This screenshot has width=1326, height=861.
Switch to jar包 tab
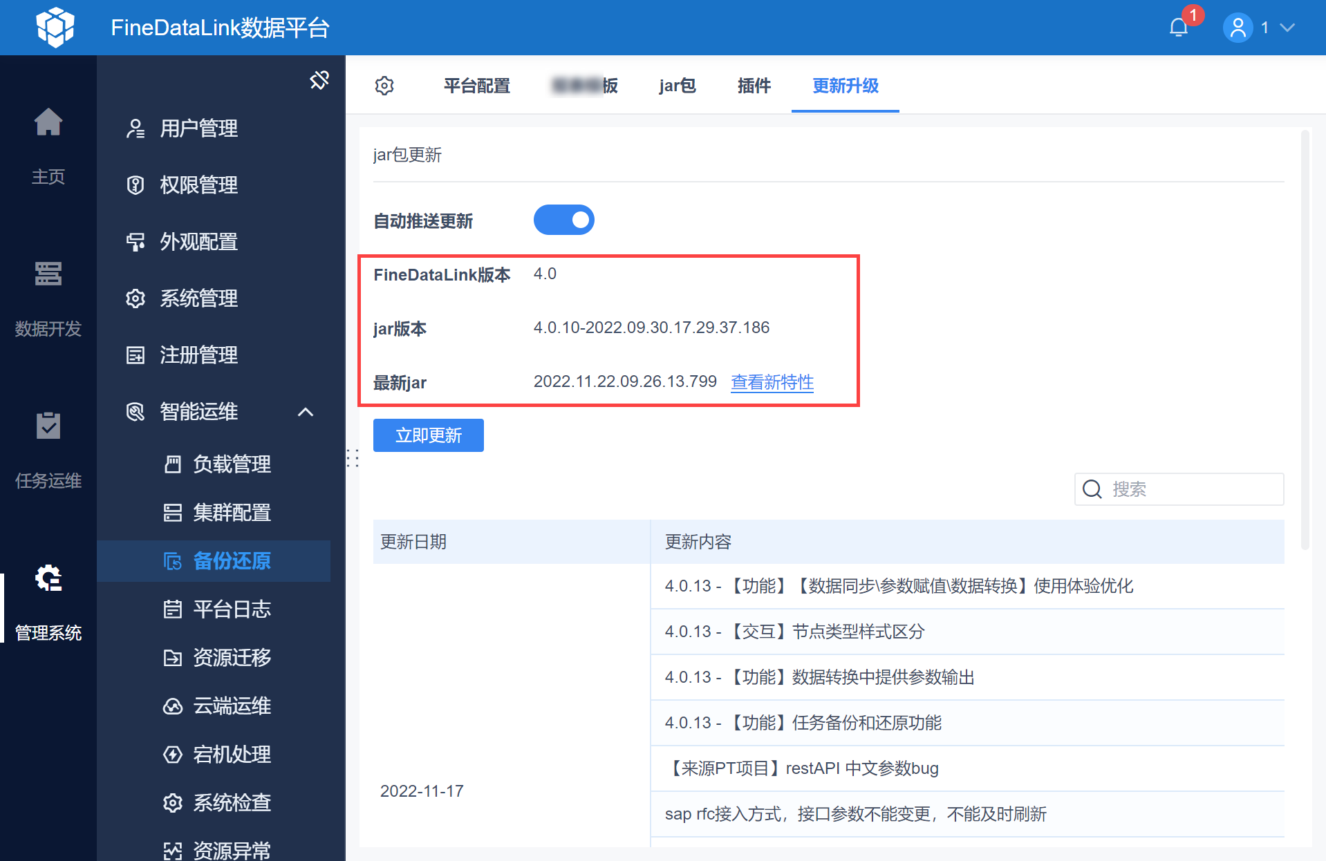click(x=678, y=86)
